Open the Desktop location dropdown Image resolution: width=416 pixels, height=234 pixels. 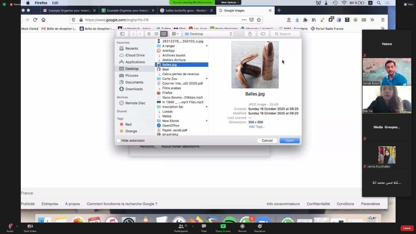pyautogui.click(x=208, y=34)
